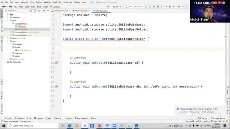Click the profile app gauge icon

pos(166,6)
